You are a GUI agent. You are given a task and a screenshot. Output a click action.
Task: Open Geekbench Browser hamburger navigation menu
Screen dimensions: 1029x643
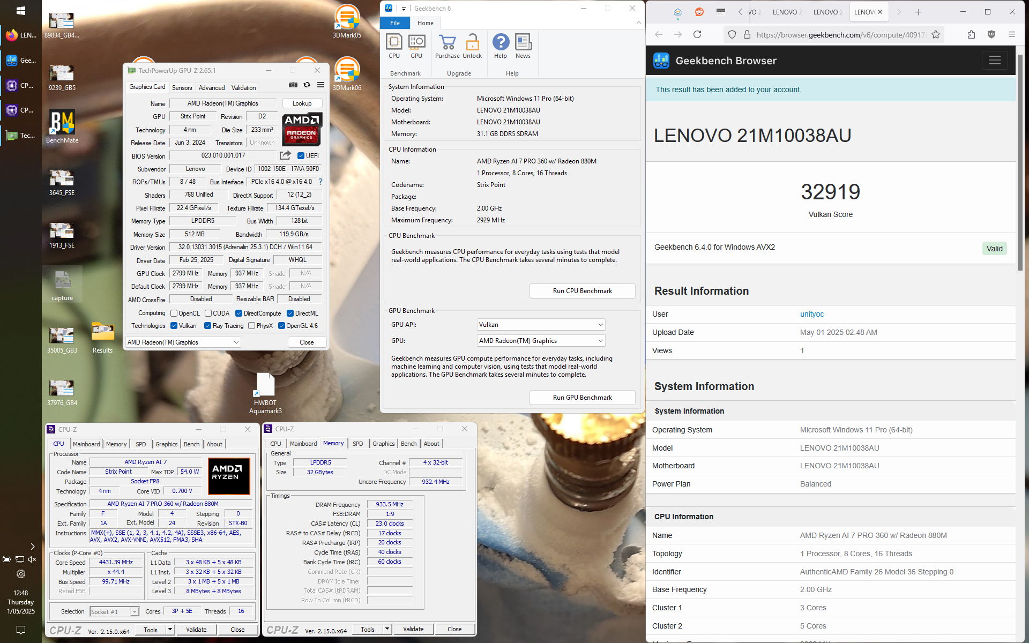tap(995, 61)
